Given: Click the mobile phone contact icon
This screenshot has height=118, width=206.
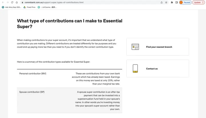Looking at the screenshot, I should tap(135, 69).
